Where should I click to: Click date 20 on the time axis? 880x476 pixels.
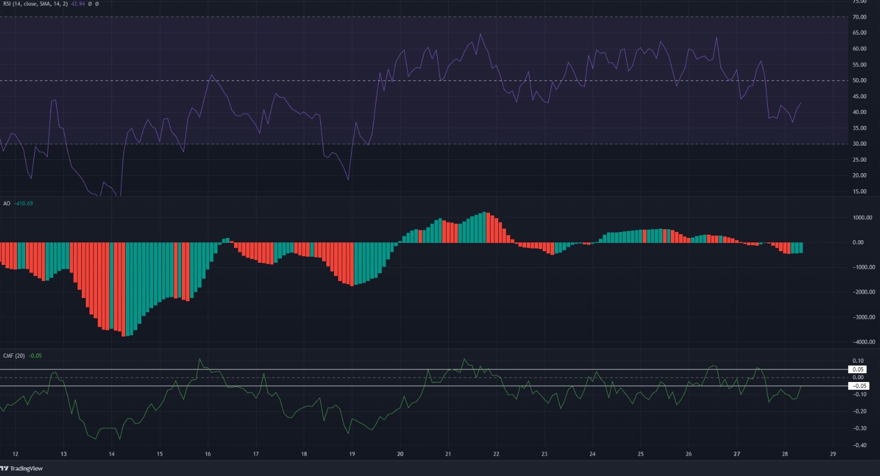pyautogui.click(x=400, y=454)
